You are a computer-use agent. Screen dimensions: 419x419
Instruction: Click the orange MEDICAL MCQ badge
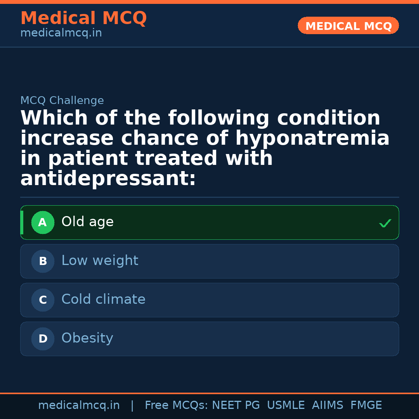point(348,26)
